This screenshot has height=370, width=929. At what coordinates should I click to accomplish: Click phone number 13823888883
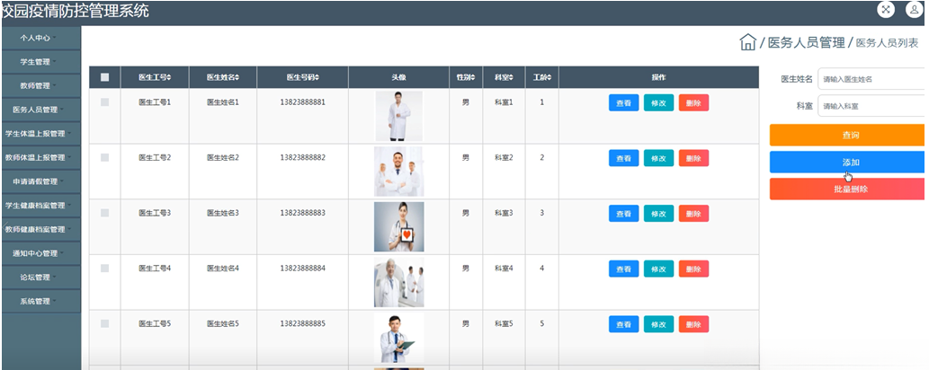pos(303,213)
